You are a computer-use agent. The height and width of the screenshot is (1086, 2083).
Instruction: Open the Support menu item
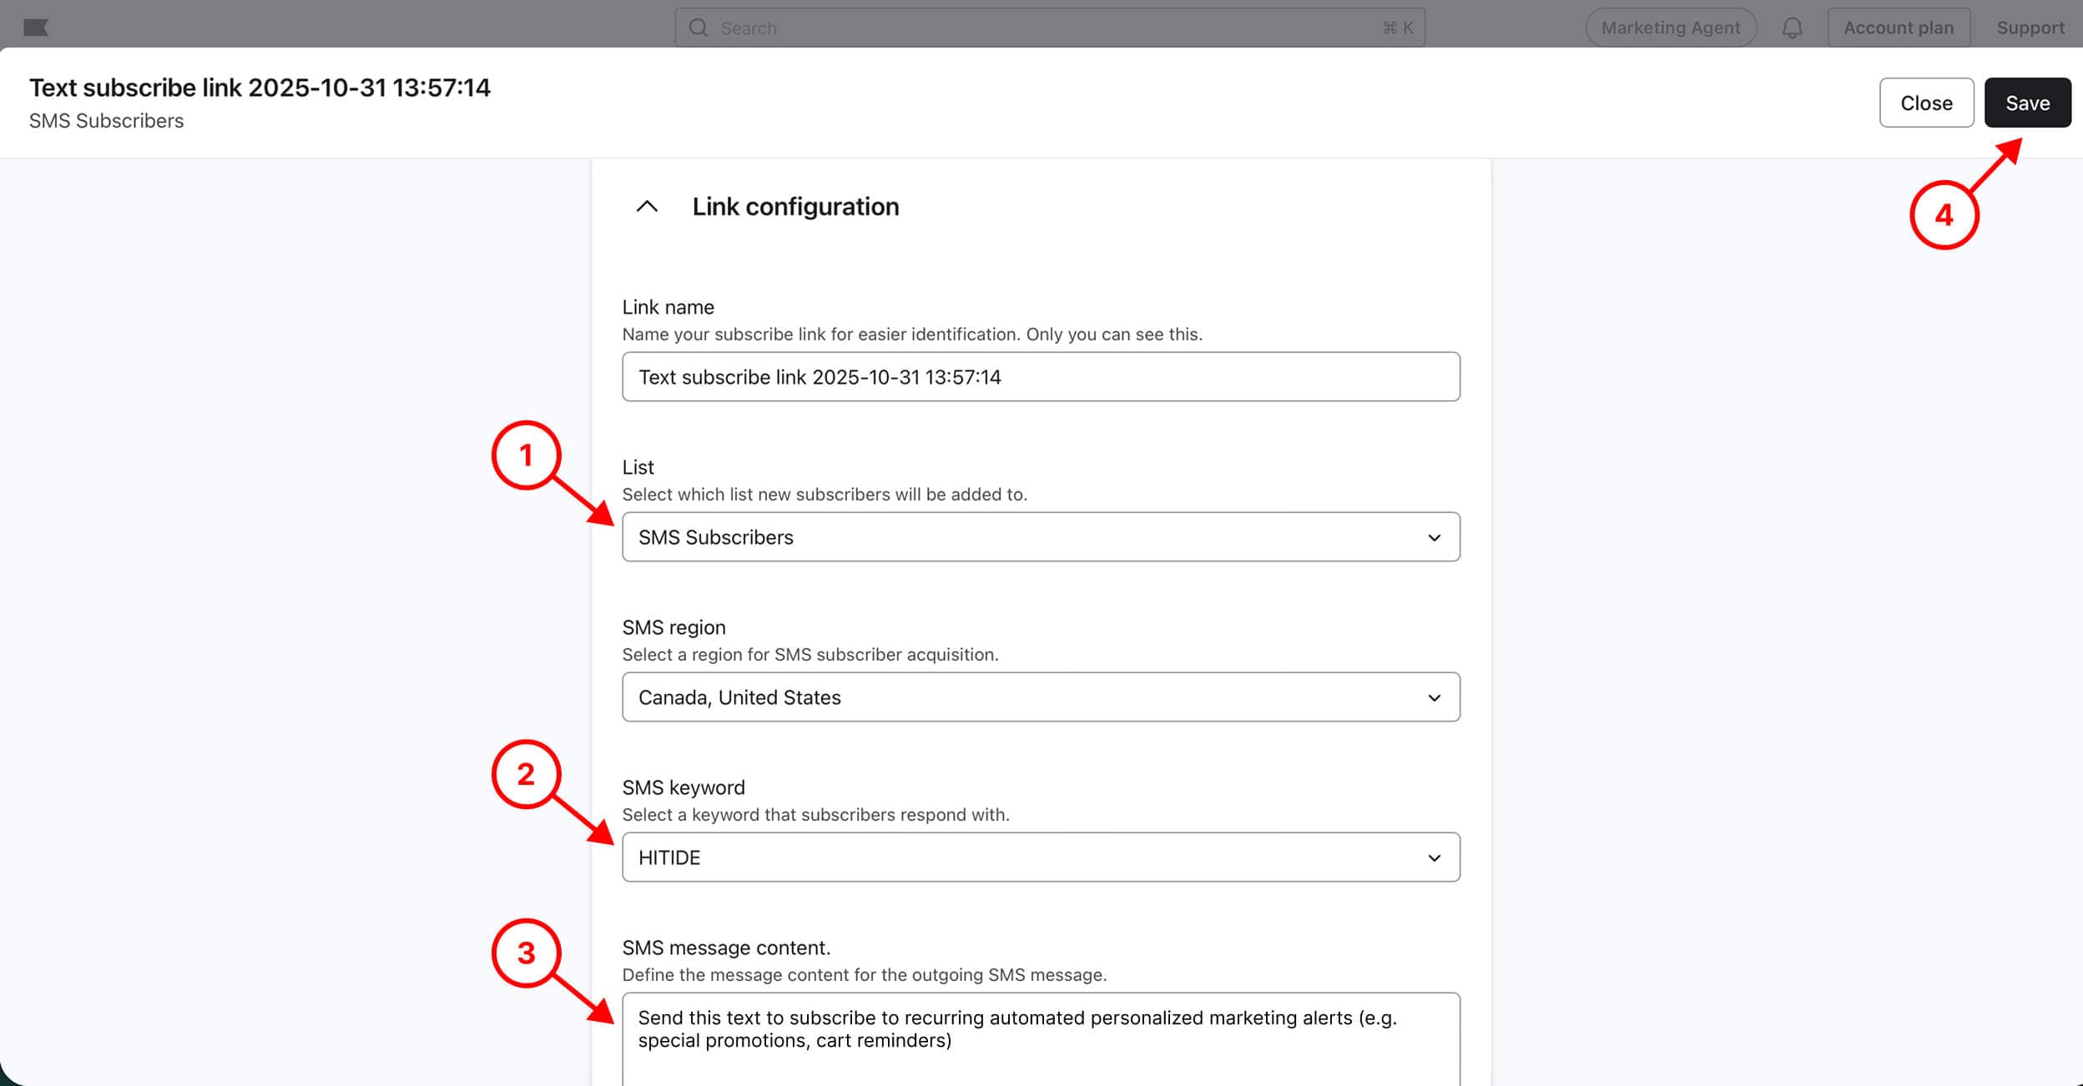(x=2030, y=28)
